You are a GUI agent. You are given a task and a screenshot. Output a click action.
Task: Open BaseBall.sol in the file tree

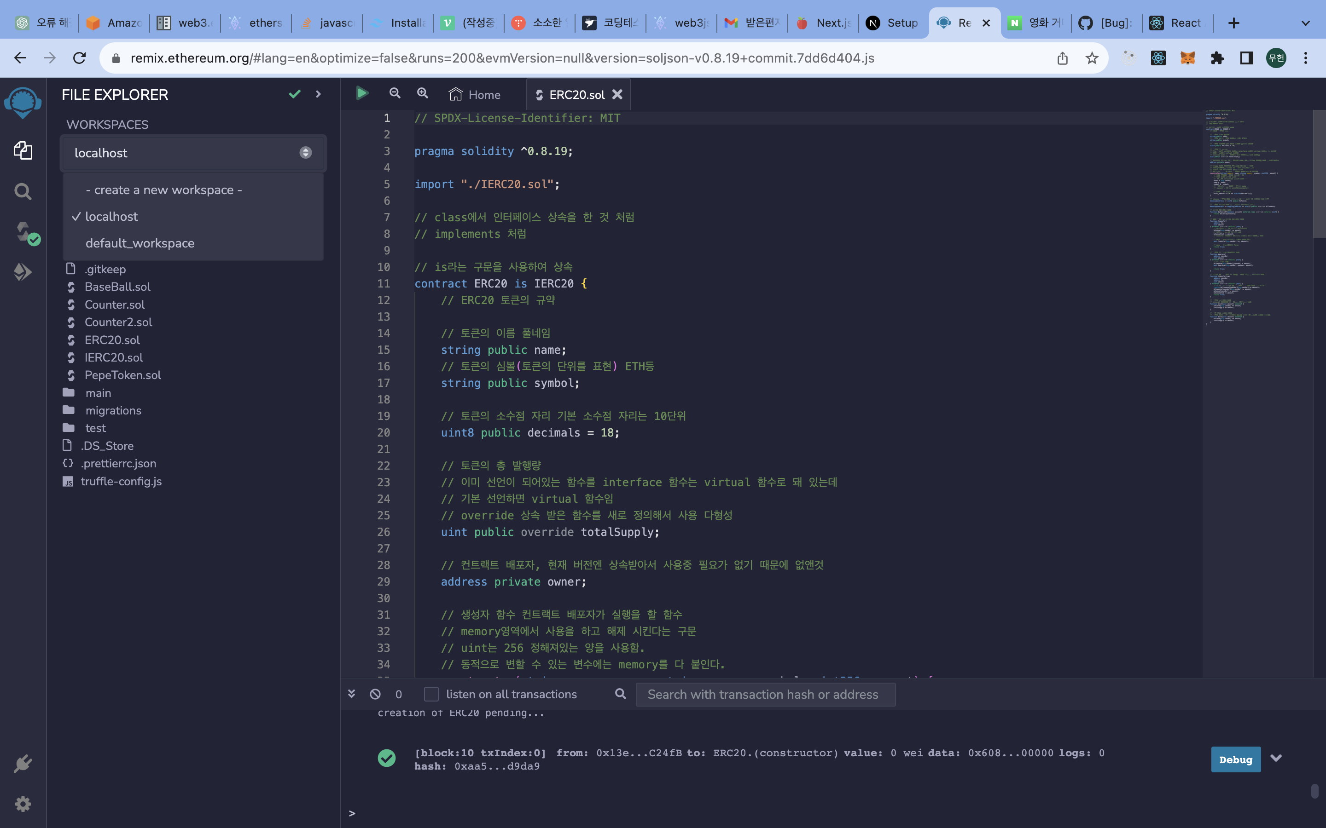pos(117,287)
